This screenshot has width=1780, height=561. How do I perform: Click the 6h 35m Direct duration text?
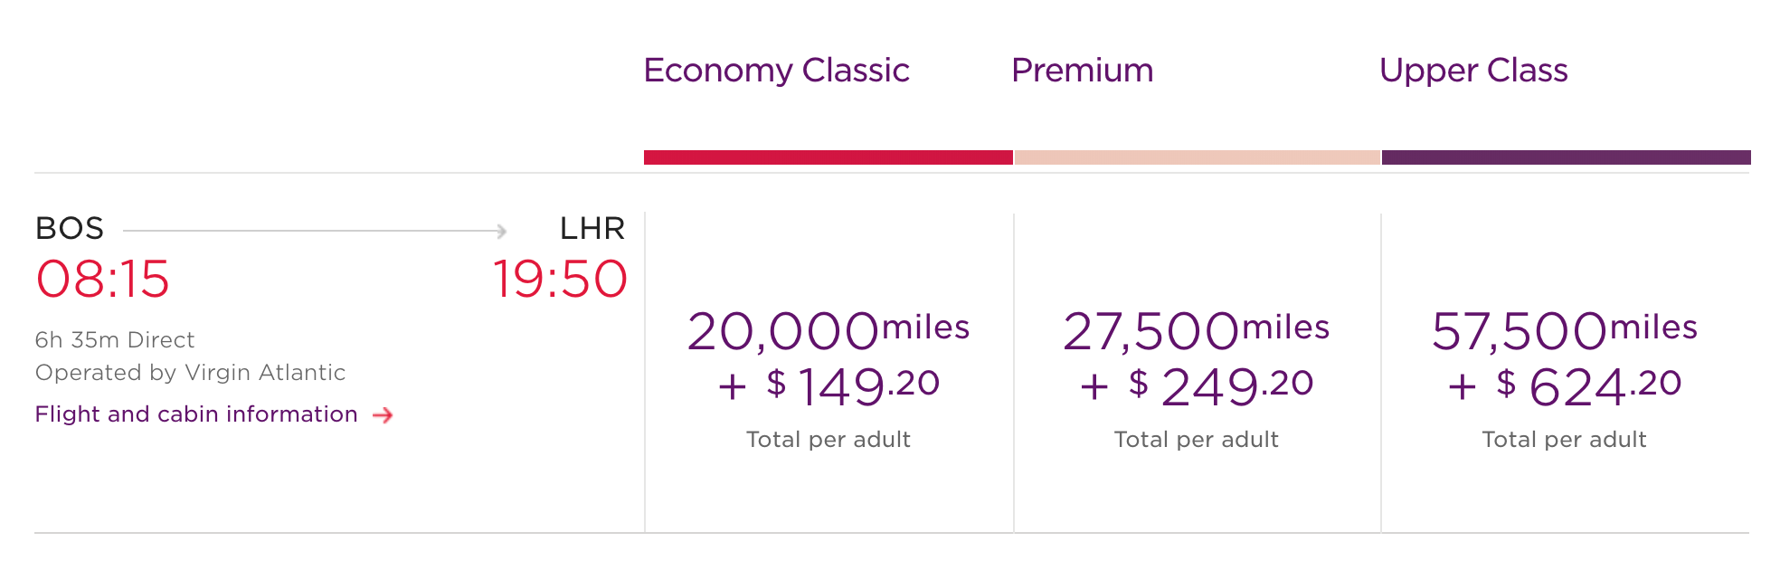tap(115, 340)
